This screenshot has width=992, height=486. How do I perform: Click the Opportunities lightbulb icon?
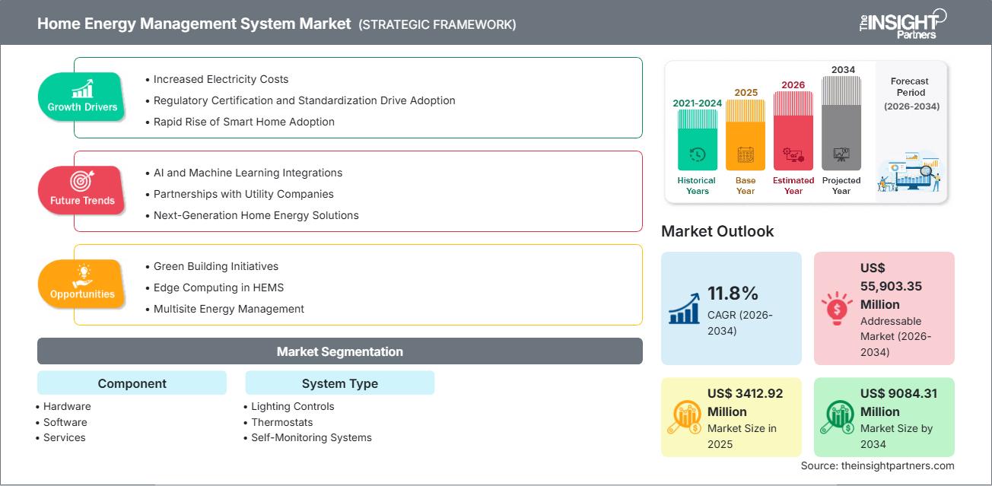click(81, 275)
